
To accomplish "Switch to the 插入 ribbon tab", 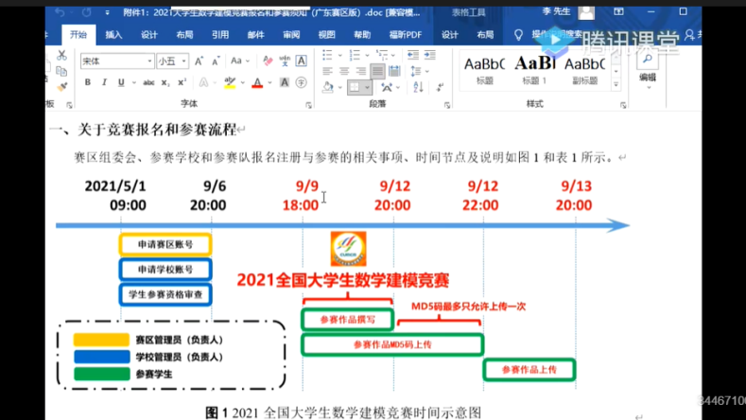I will pos(113,35).
